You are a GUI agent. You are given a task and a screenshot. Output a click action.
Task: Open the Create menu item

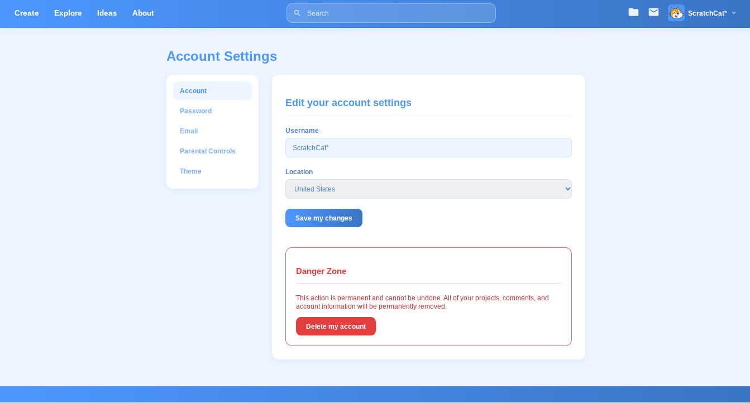(27, 13)
